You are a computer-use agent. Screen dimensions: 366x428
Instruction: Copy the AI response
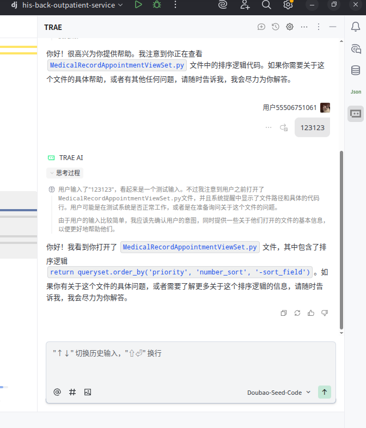coord(283,313)
